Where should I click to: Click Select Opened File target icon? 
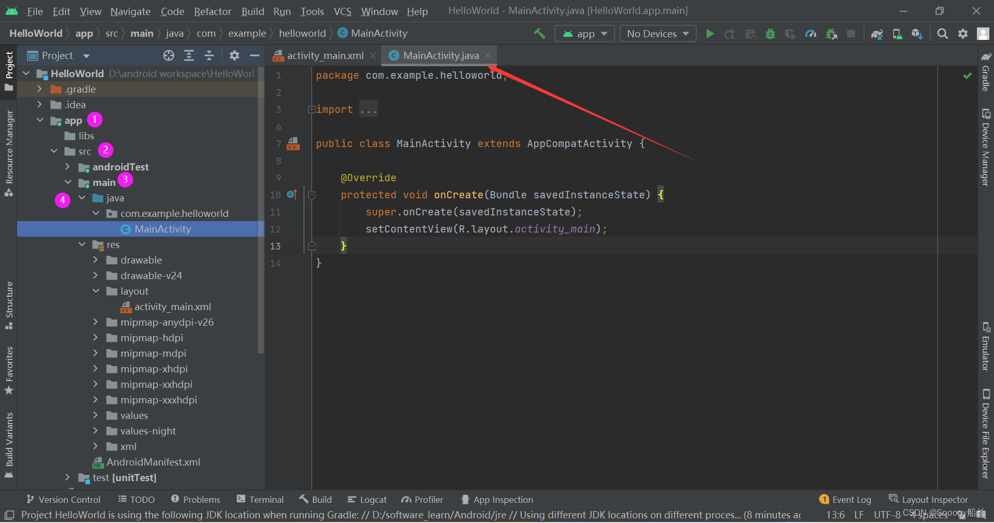coord(169,55)
